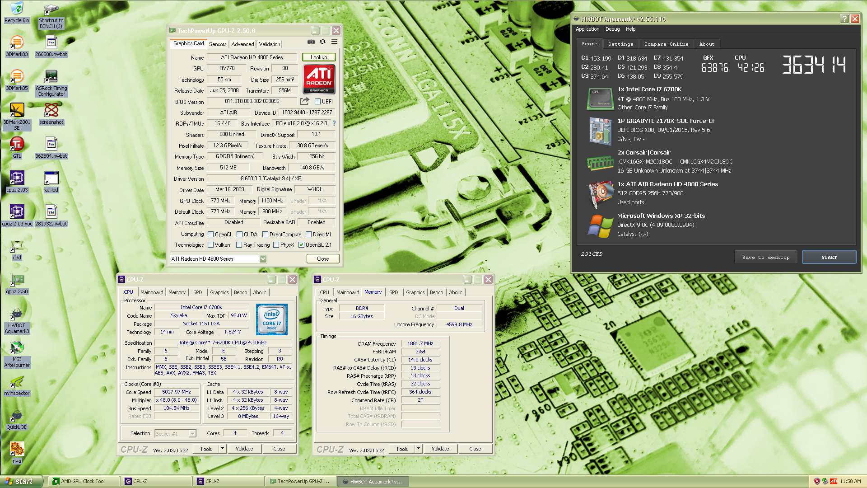Switch to the Advanced tab in GPU-Z
The width and height of the screenshot is (867, 488).
(x=242, y=44)
